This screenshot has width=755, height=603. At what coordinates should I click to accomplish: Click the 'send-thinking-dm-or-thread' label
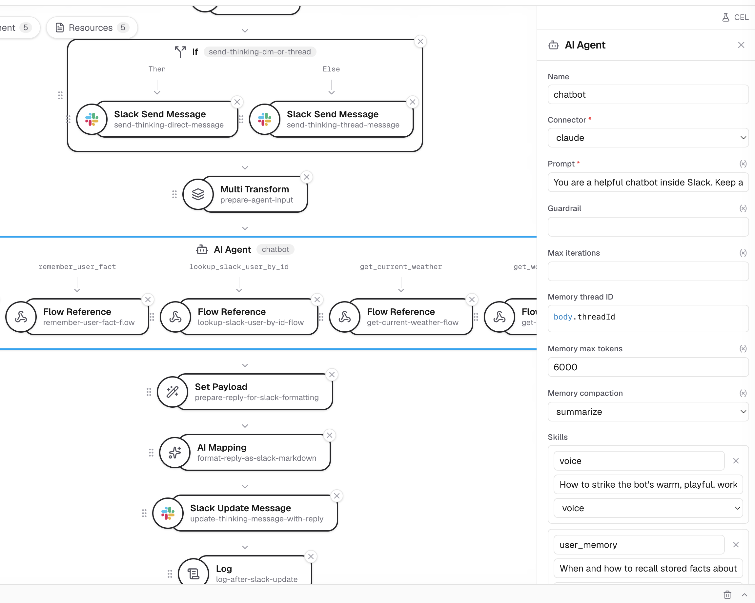point(259,52)
